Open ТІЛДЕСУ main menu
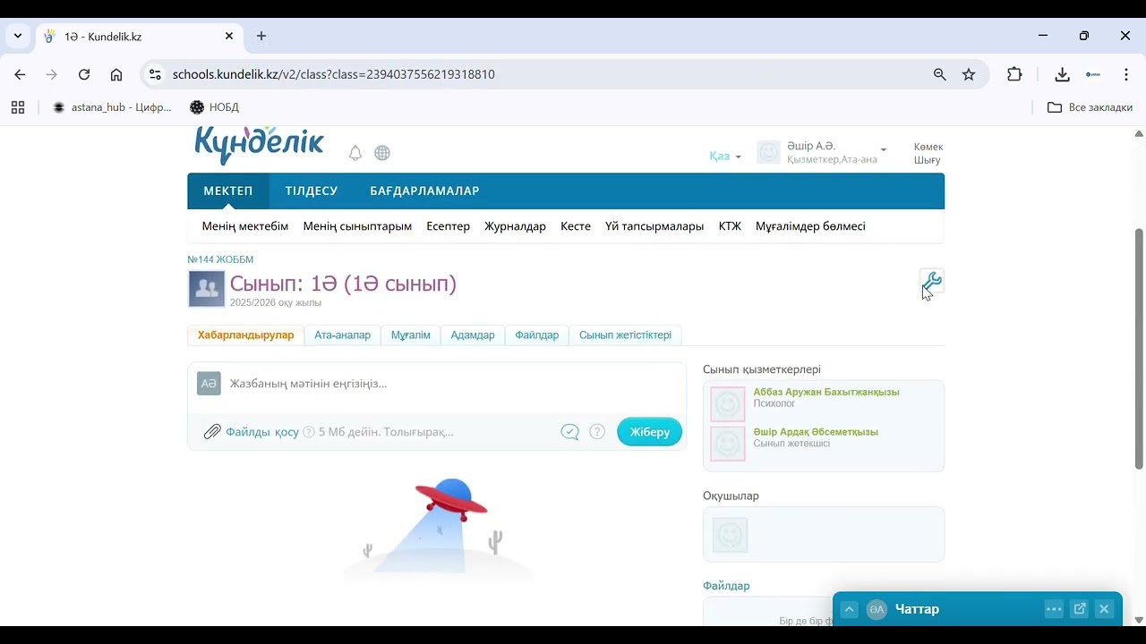The width and height of the screenshot is (1146, 644). 312,191
